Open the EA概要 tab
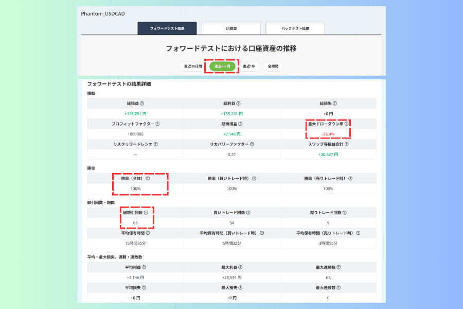This screenshot has height=309, width=463. pyautogui.click(x=231, y=28)
